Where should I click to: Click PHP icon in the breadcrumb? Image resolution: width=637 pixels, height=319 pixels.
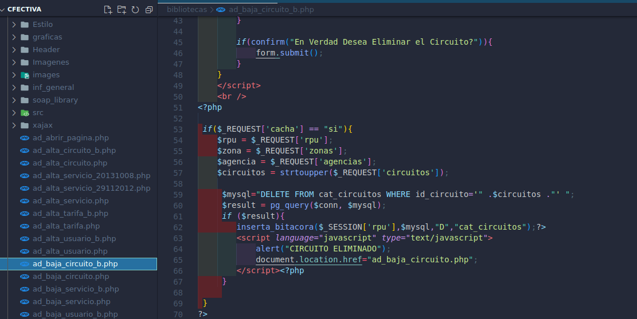[221, 9]
